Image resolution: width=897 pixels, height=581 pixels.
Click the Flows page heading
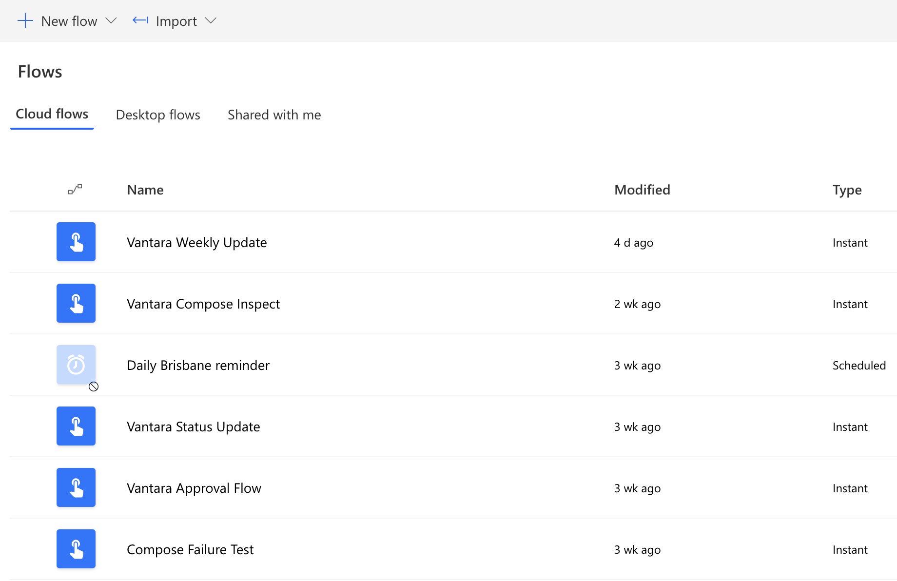(x=40, y=72)
